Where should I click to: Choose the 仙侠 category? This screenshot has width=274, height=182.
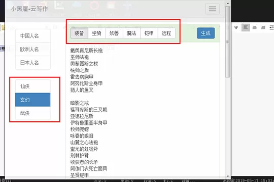pyautogui.click(x=33, y=86)
